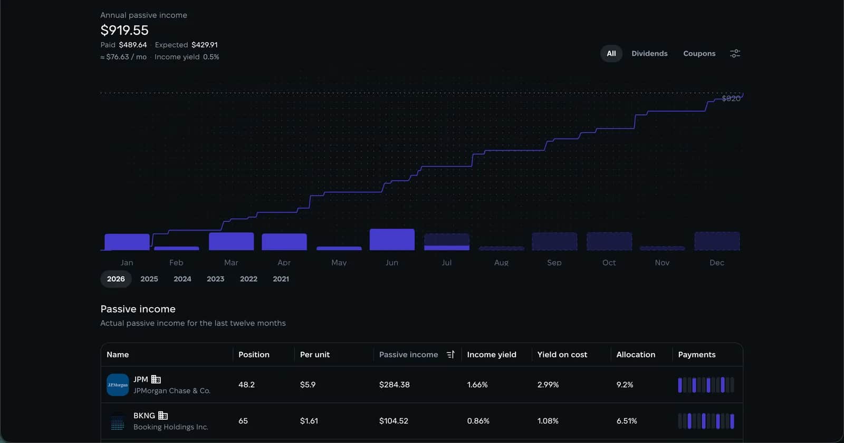Select the All income filter
The height and width of the screenshot is (443, 844).
click(x=611, y=53)
